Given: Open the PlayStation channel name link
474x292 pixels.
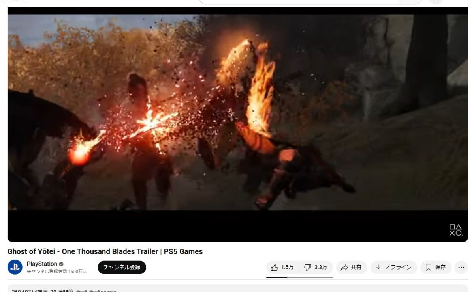Looking at the screenshot, I should pyautogui.click(x=42, y=264).
